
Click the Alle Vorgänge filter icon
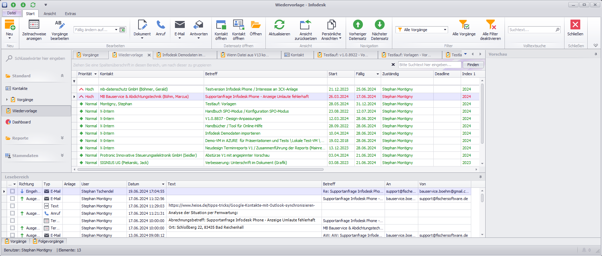464,24
